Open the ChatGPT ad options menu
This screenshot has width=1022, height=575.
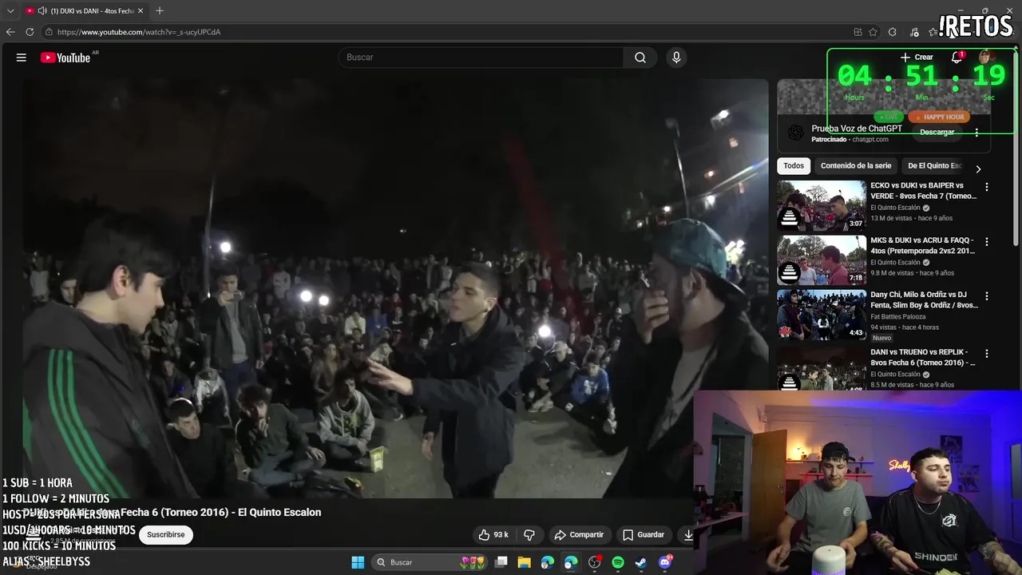tap(976, 133)
